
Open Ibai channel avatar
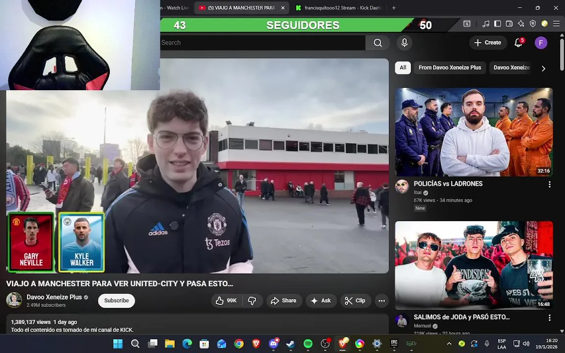click(x=402, y=187)
